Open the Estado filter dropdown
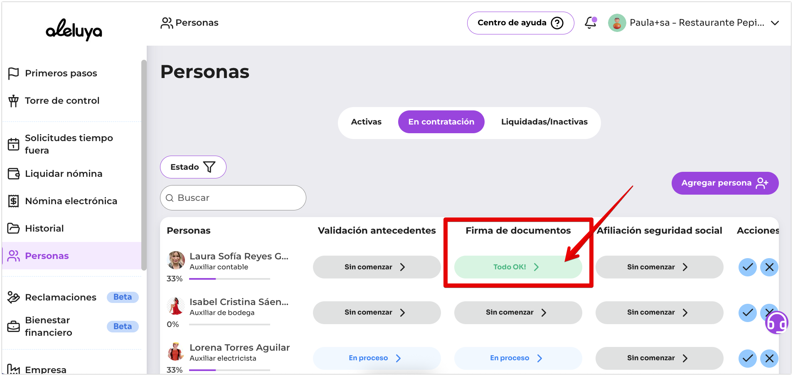The width and height of the screenshot is (793, 376). coord(193,167)
